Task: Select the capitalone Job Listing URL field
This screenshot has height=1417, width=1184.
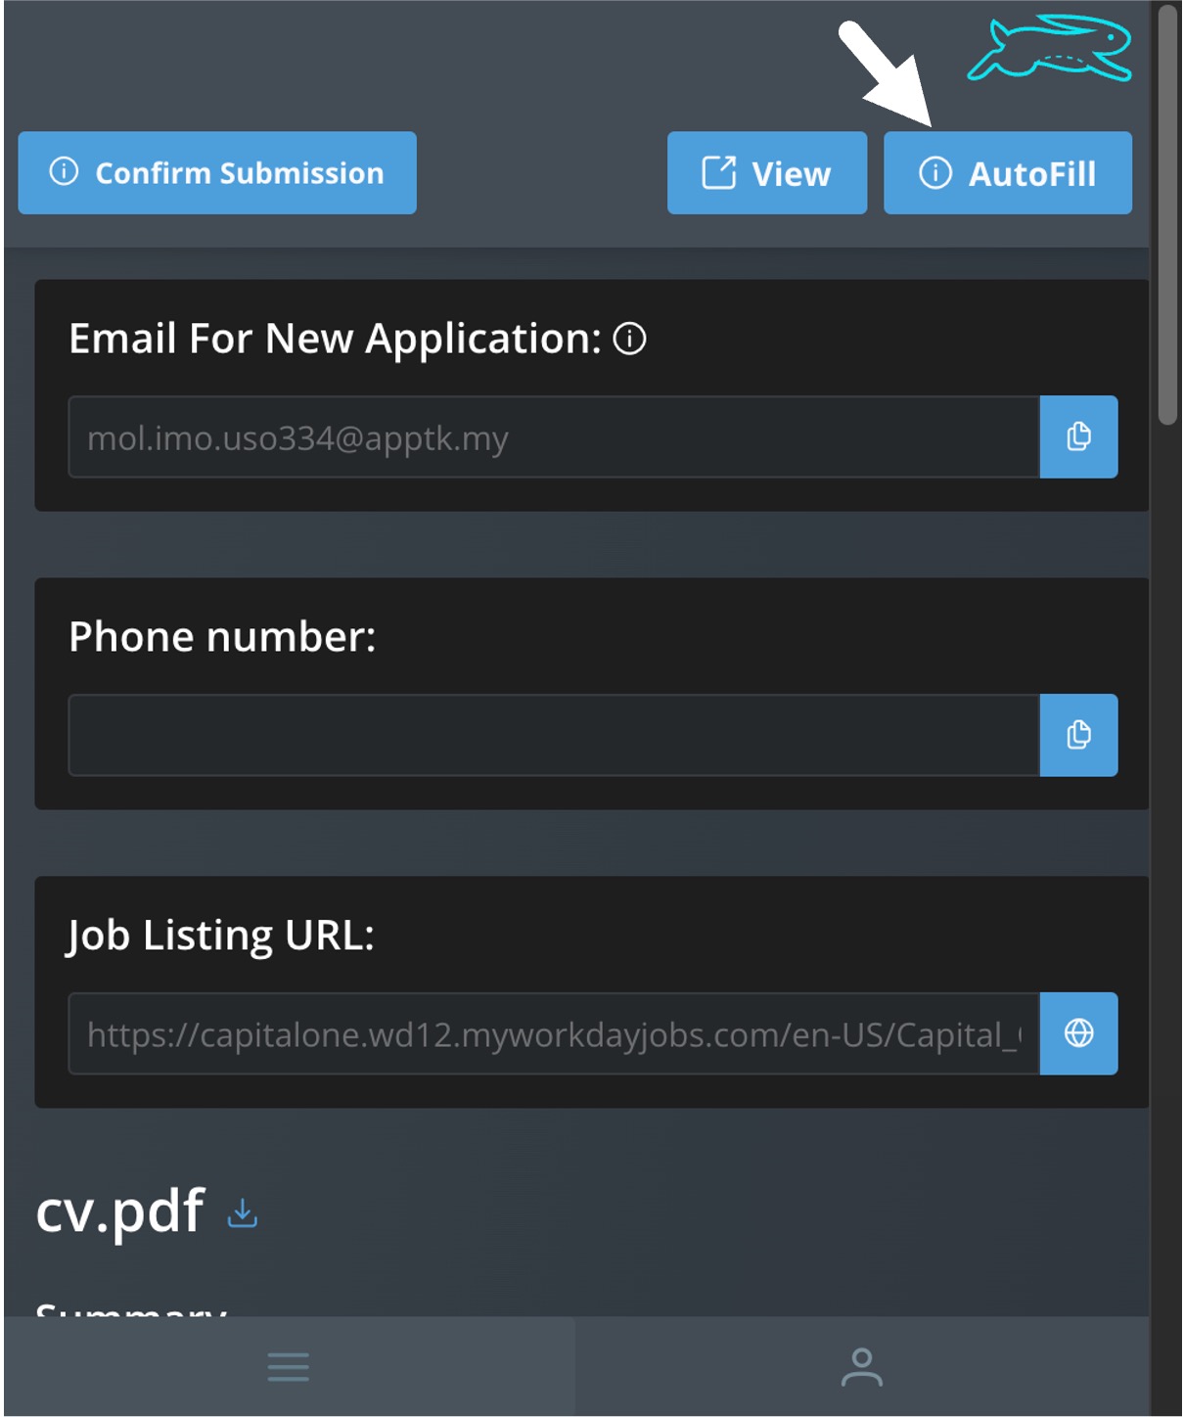Action: [554, 1033]
